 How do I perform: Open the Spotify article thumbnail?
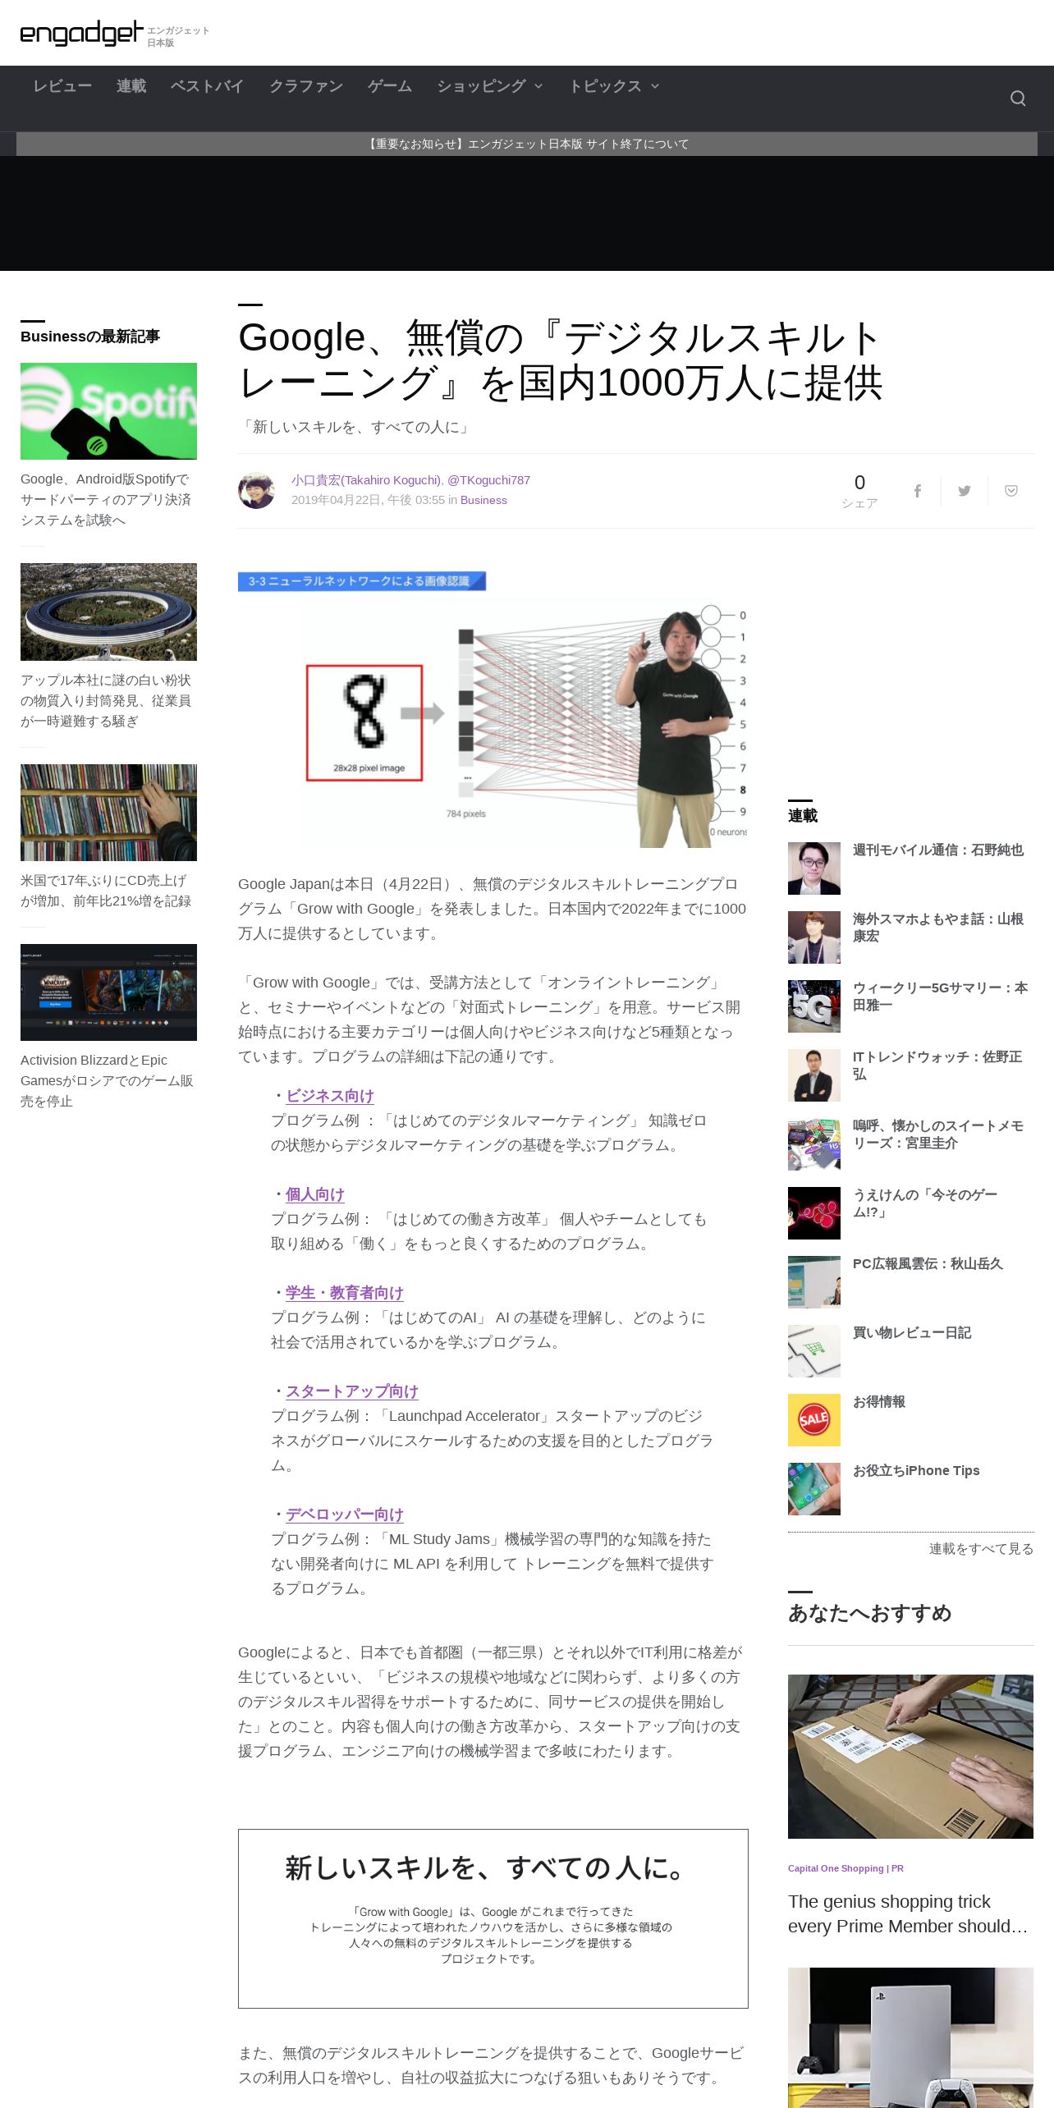[108, 411]
